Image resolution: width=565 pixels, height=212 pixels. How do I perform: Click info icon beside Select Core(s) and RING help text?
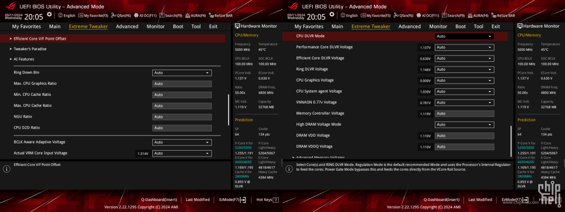[x=289, y=169]
